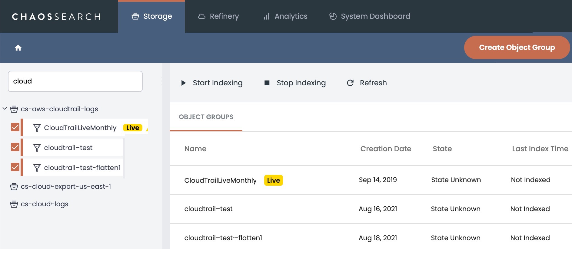Click the filter icon beside cloudtrail-test
572x262 pixels.
click(37, 148)
